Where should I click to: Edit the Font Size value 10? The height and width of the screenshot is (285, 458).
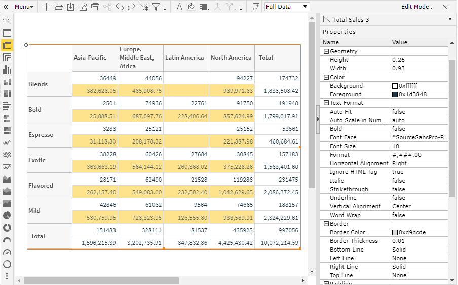[418, 146]
